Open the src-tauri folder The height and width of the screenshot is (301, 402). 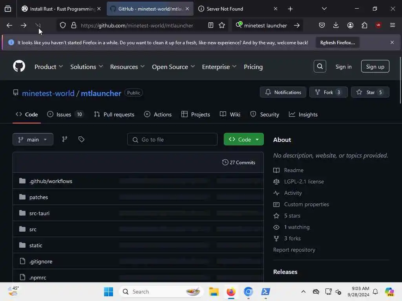pos(40,213)
